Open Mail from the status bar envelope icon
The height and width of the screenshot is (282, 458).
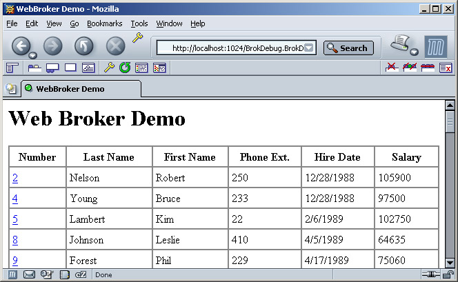click(x=29, y=274)
